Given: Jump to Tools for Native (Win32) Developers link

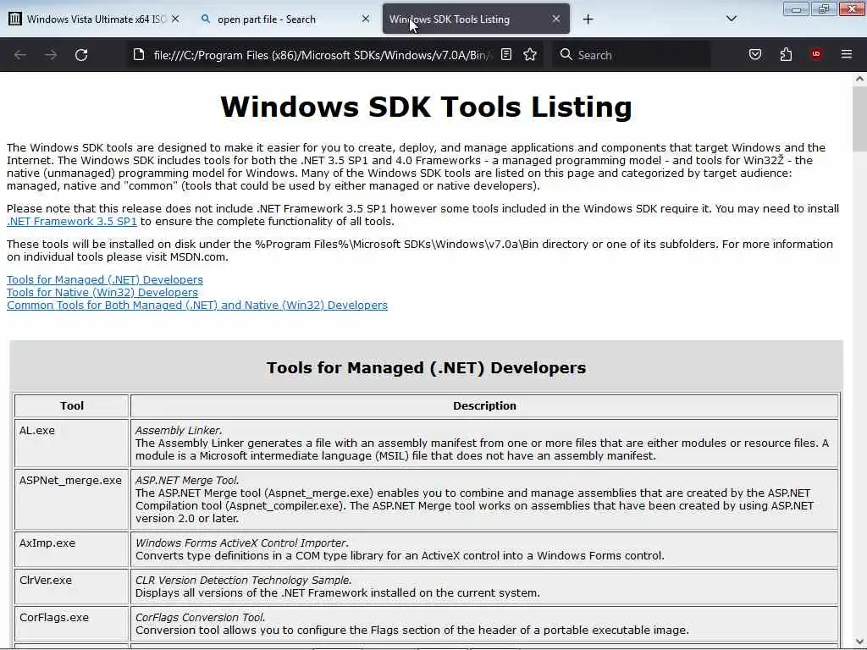Looking at the screenshot, I should tap(102, 292).
